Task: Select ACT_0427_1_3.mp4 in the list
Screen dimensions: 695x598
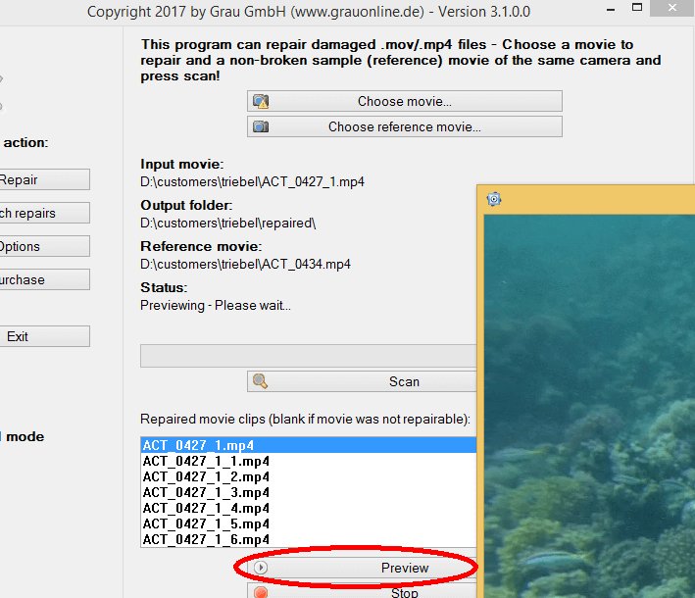Action: click(x=309, y=492)
